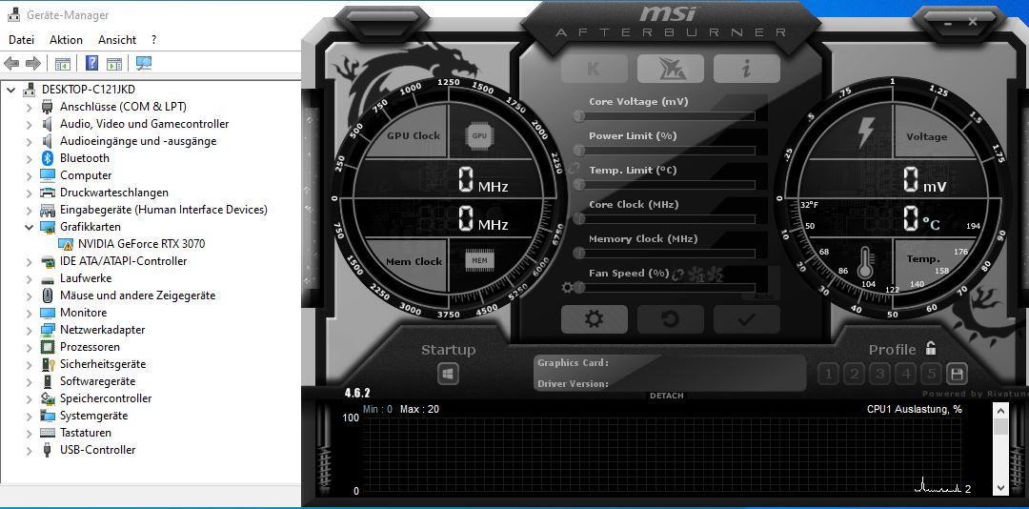Open Afterburner info i button
The width and height of the screenshot is (1029, 509).
coord(747,69)
